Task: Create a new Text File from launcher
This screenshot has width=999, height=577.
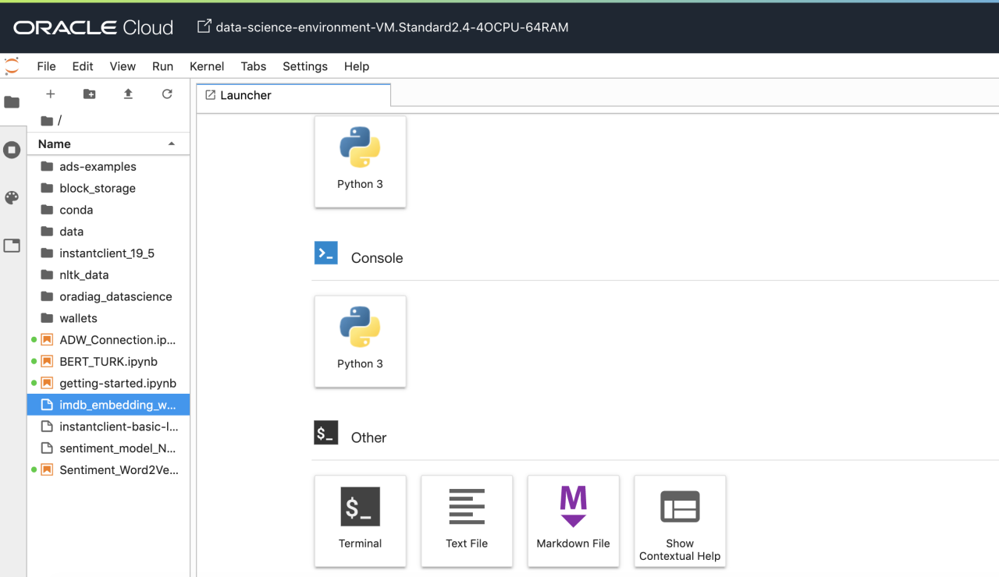Action: click(467, 520)
